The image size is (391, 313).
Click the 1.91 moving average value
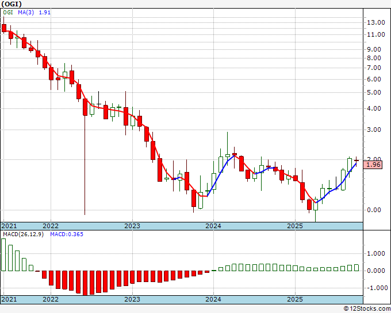coord(45,12)
